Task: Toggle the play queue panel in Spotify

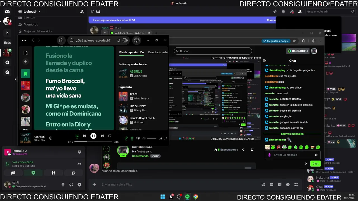Action: pyautogui.click(x=132, y=138)
